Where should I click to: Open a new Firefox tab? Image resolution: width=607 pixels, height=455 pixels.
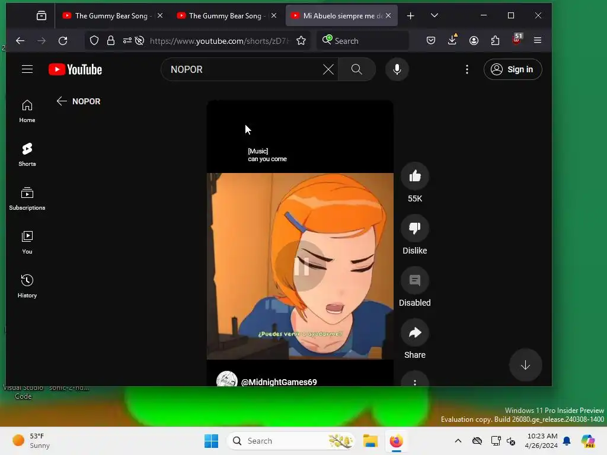click(410, 16)
